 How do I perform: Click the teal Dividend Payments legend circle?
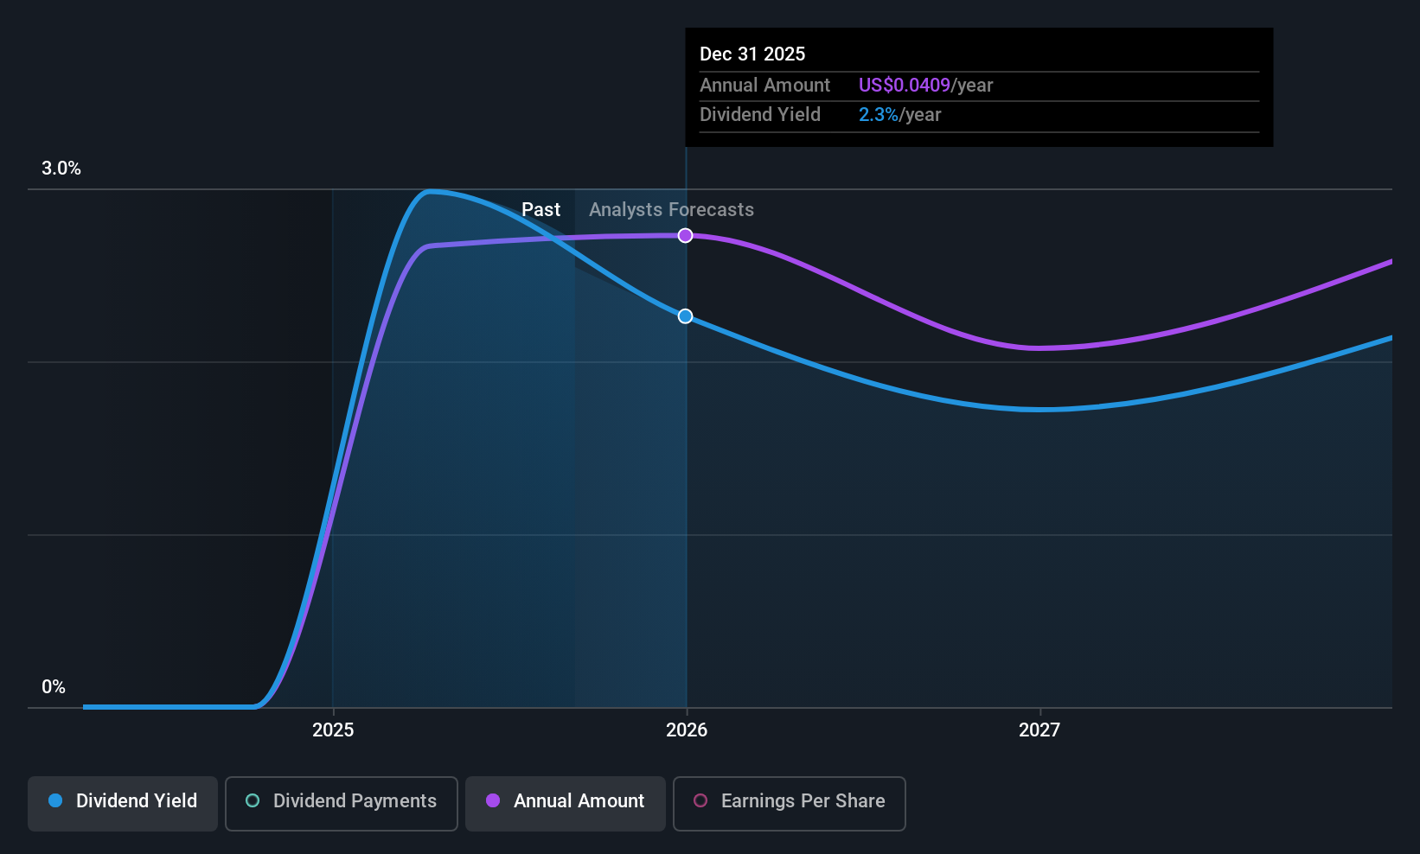(253, 800)
